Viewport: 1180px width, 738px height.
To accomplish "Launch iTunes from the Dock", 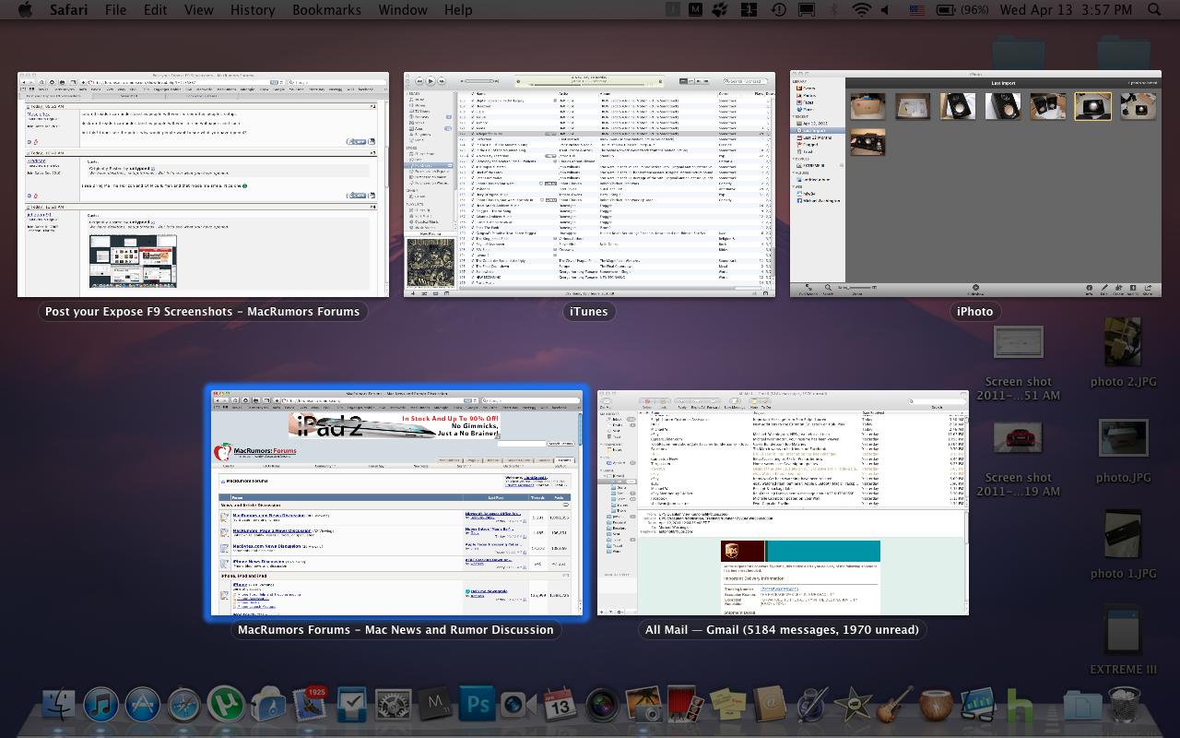I will click(100, 705).
